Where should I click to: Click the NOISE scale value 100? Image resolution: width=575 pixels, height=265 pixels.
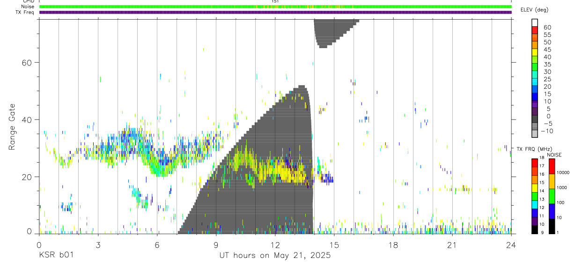[x=561, y=203]
